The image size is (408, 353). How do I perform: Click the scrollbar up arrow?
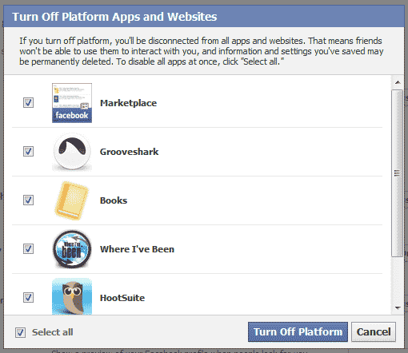pyautogui.click(x=398, y=82)
